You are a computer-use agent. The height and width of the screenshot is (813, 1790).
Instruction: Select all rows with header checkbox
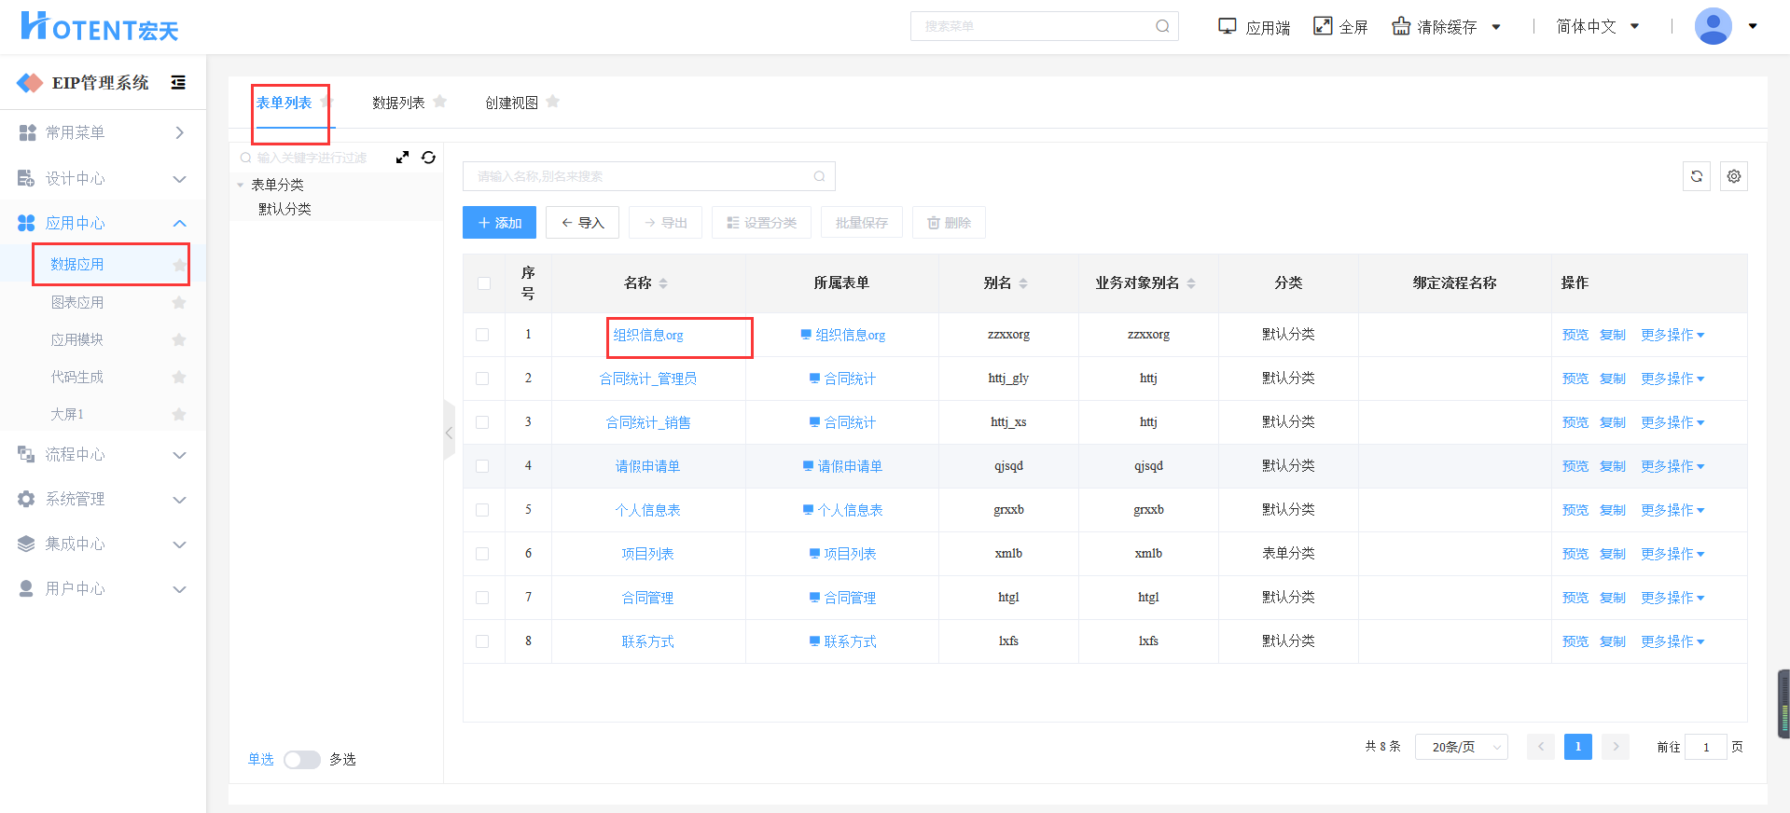[x=483, y=283]
